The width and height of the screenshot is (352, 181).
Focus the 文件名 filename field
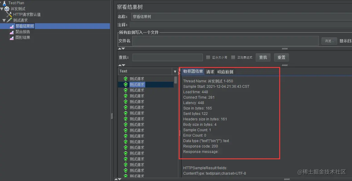[x=226, y=41]
